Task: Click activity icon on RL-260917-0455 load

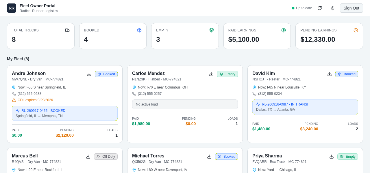Action: [18, 111]
